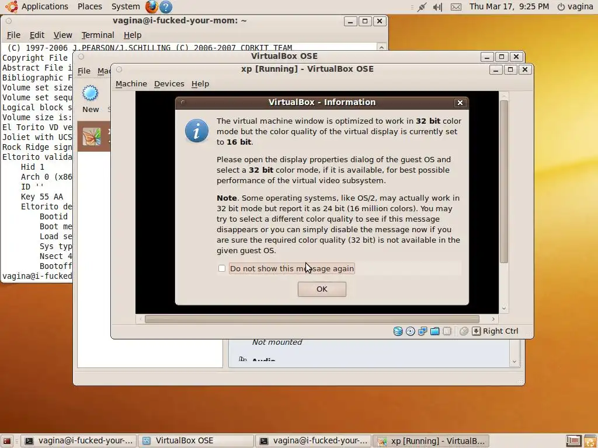The height and width of the screenshot is (448, 598).
Task: Open window menu circle of VirtualBox OSE titlebar
Action: point(81,57)
